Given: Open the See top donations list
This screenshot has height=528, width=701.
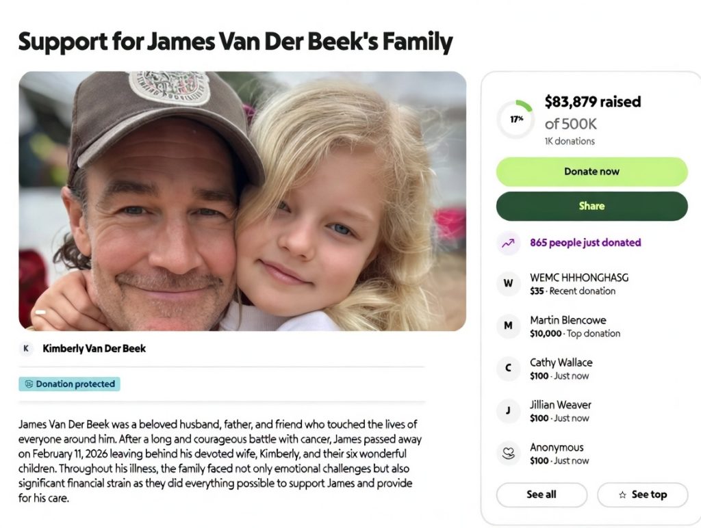Looking at the screenshot, I should [641, 494].
